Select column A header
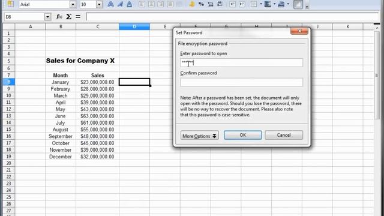This screenshot has width=384, height=216. (x=31, y=26)
